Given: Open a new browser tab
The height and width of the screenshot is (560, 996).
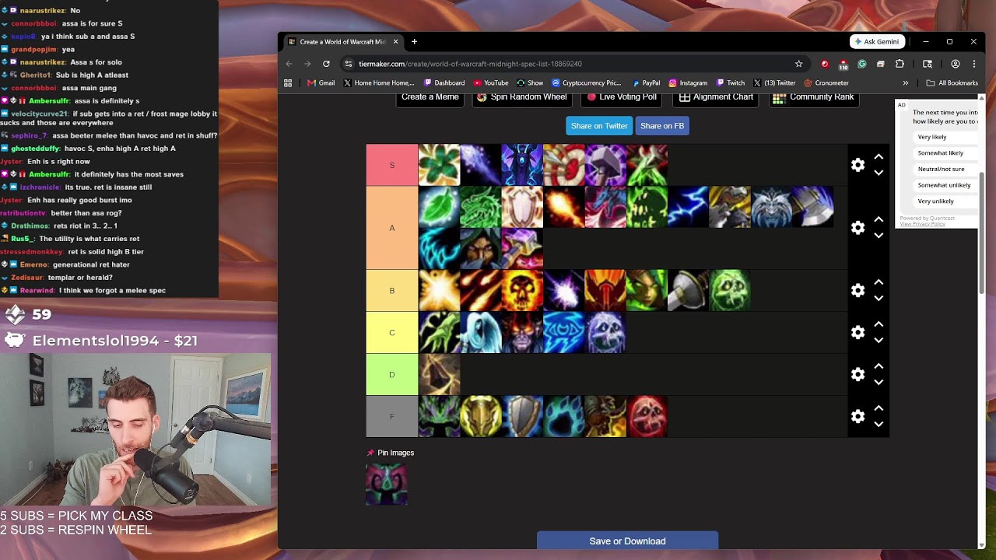Looking at the screenshot, I should (x=415, y=42).
